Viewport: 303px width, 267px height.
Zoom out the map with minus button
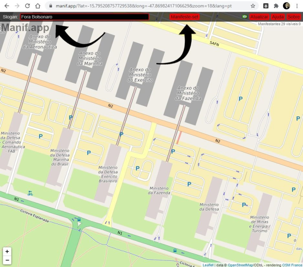coord(7,260)
